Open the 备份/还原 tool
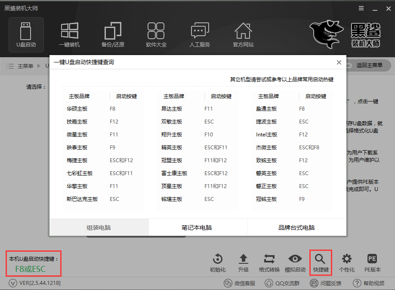This screenshot has width=395, height=290. (113, 34)
